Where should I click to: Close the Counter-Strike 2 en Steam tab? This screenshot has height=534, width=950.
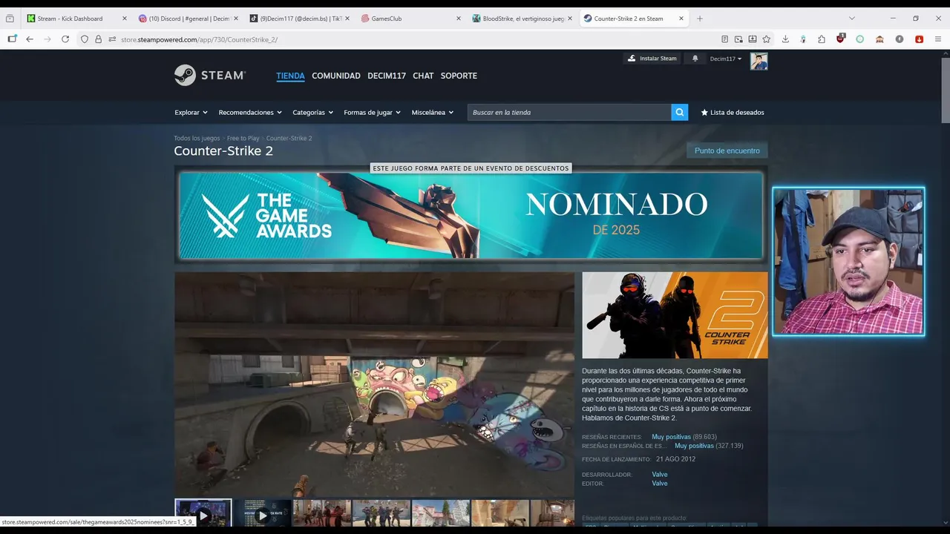point(681,19)
